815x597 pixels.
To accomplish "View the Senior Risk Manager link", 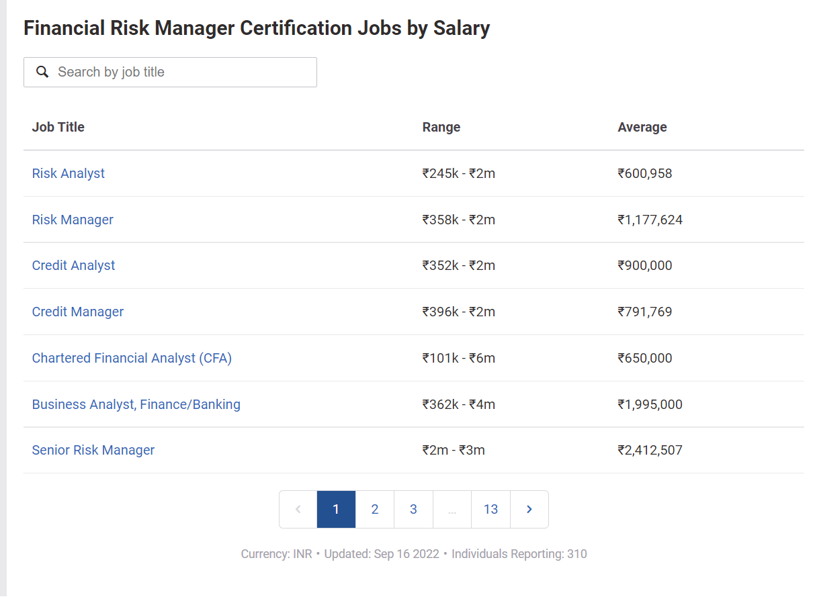I will coord(93,450).
